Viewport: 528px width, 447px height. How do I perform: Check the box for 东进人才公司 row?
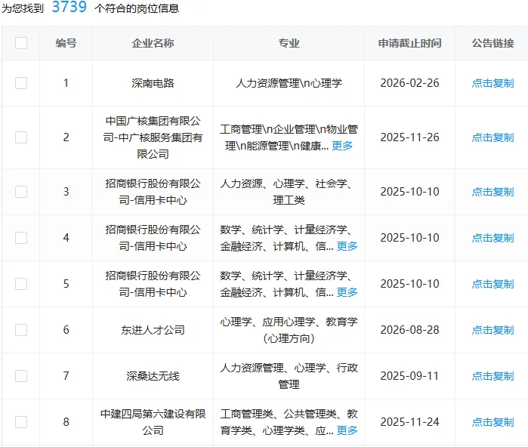pos(21,330)
